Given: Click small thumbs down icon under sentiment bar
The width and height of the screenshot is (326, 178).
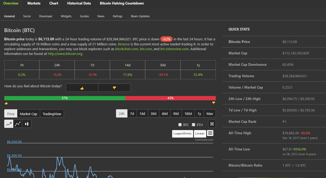Looking at the screenshot, I should (213, 103).
